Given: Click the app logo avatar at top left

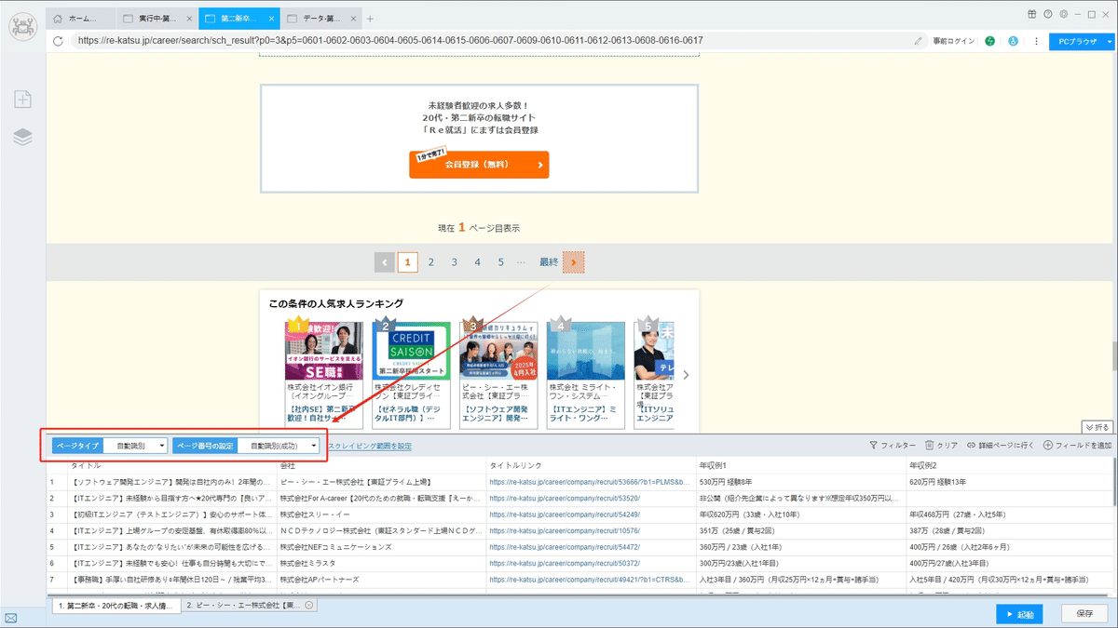Looking at the screenshot, I should click(x=22, y=25).
